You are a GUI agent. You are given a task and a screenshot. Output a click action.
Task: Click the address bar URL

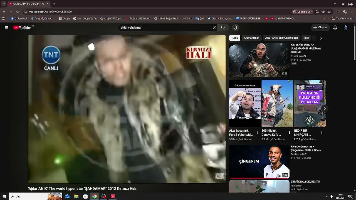(50, 12)
